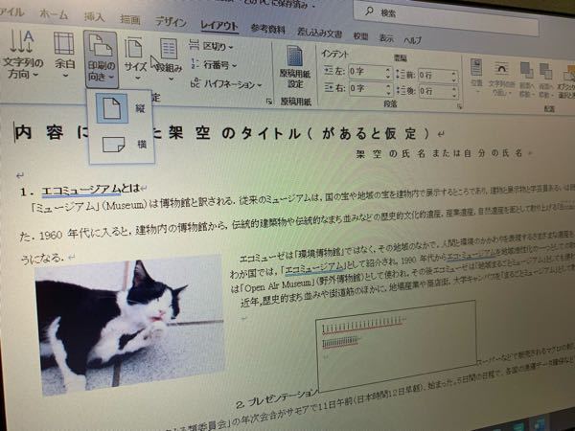
Task: Switch to the 参考資料 references tab
Action: point(267,28)
